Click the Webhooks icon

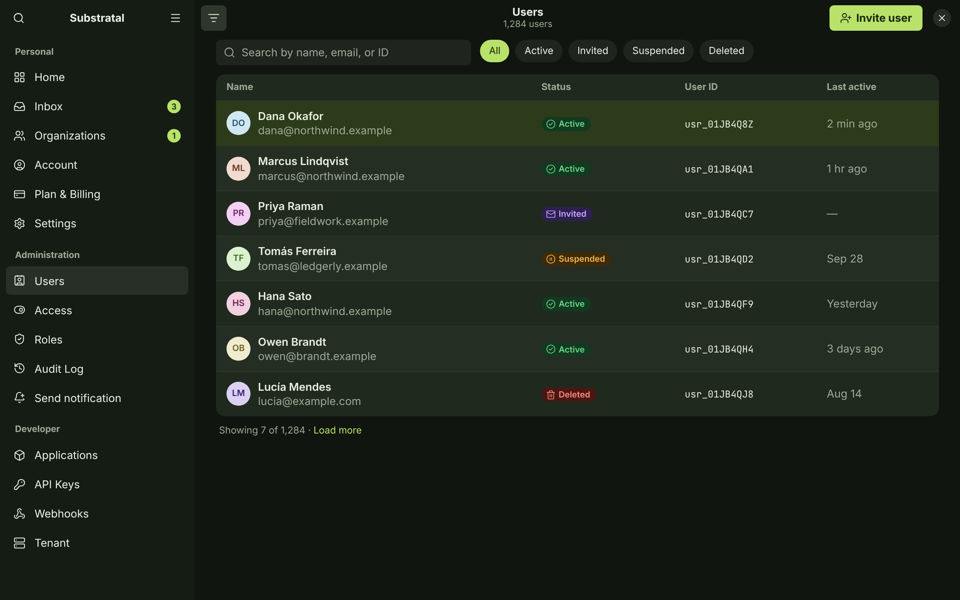tap(19, 513)
